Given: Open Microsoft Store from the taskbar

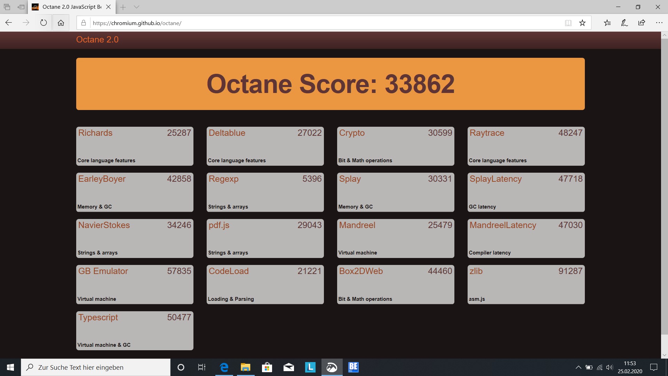Looking at the screenshot, I should pos(267,367).
